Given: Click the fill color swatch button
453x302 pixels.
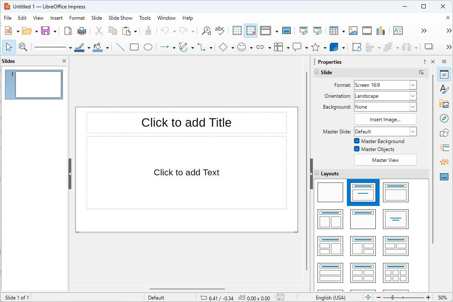Looking at the screenshot, I should [98, 47].
